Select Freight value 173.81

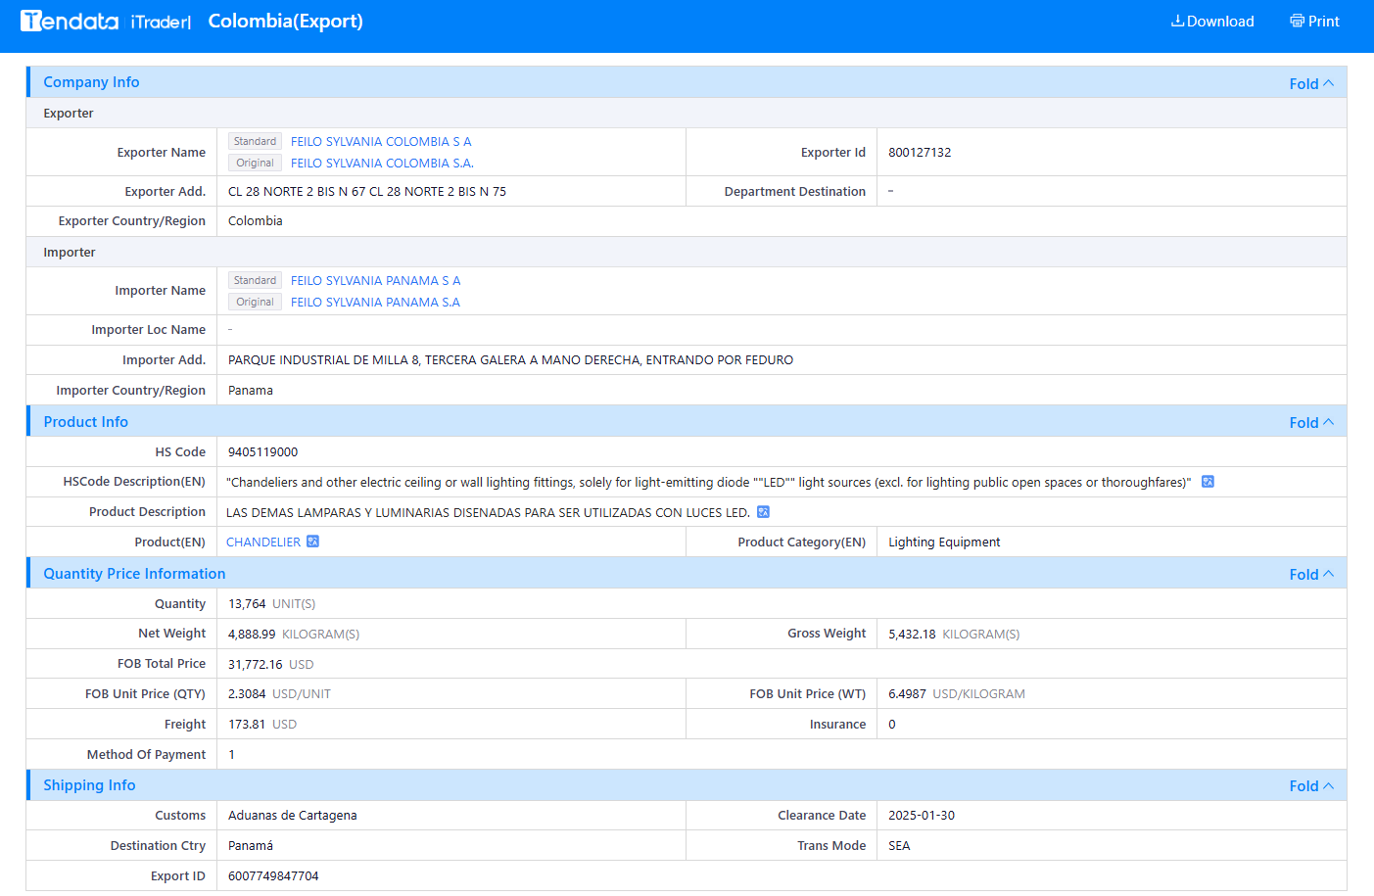coord(247,725)
